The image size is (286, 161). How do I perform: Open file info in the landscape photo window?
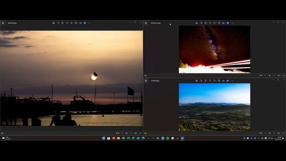(x=214, y=80)
